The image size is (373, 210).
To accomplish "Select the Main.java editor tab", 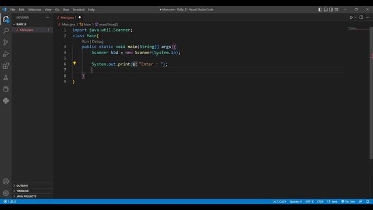I will point(67,17).
